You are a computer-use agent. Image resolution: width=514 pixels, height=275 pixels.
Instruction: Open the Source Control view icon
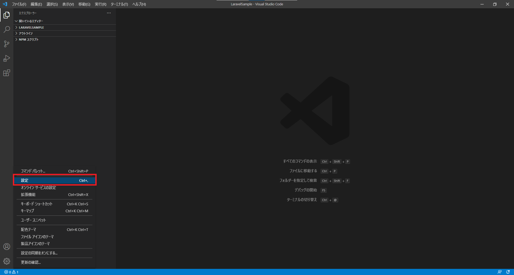tap(7, 44)
